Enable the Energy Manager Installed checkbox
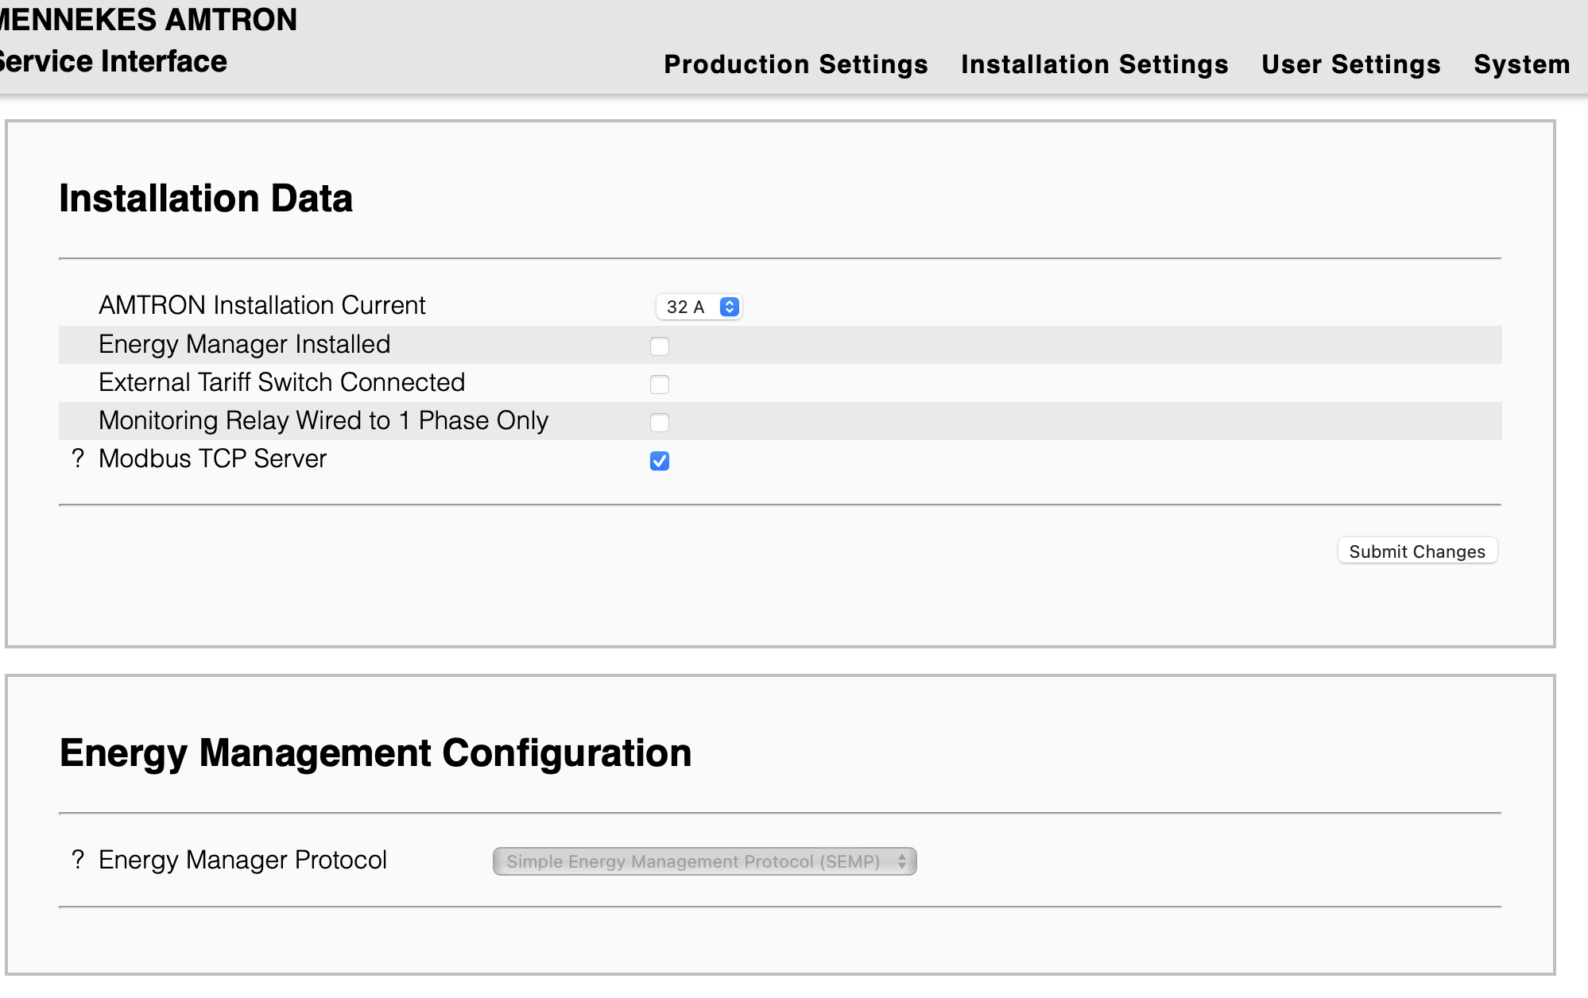The image size is (1588, 998). 660,346
